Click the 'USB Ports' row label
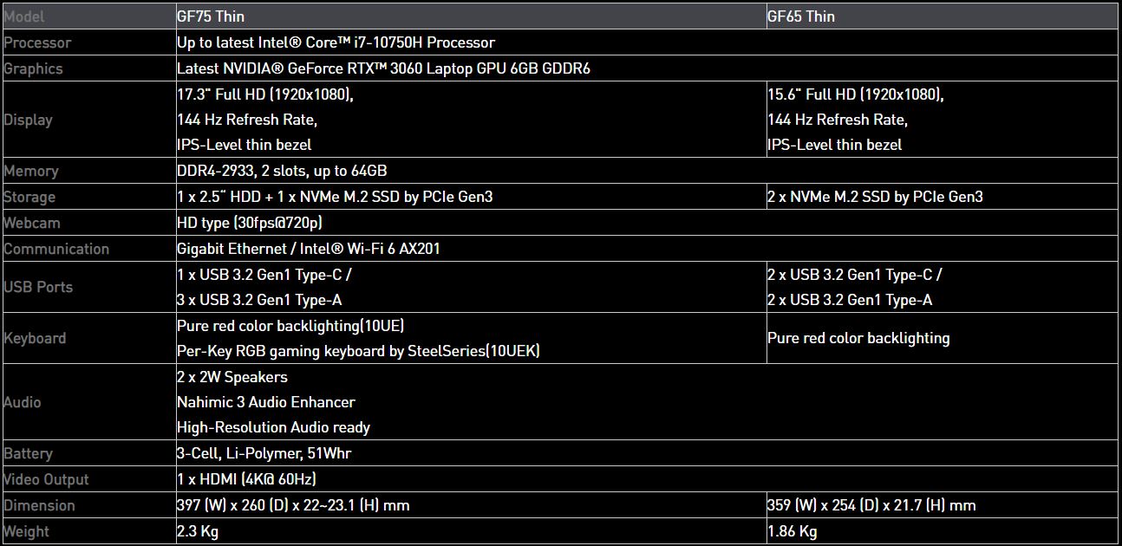The height and width of the screenshot is (546, 1122). pyautogui.click(x=38, y=287)
